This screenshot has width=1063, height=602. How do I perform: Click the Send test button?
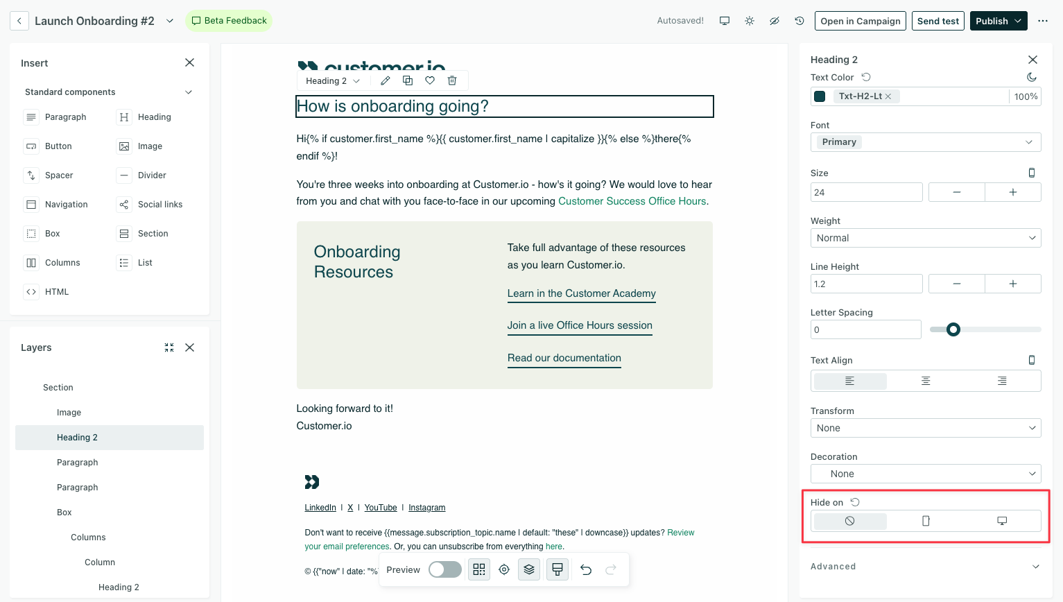[937, 21]
